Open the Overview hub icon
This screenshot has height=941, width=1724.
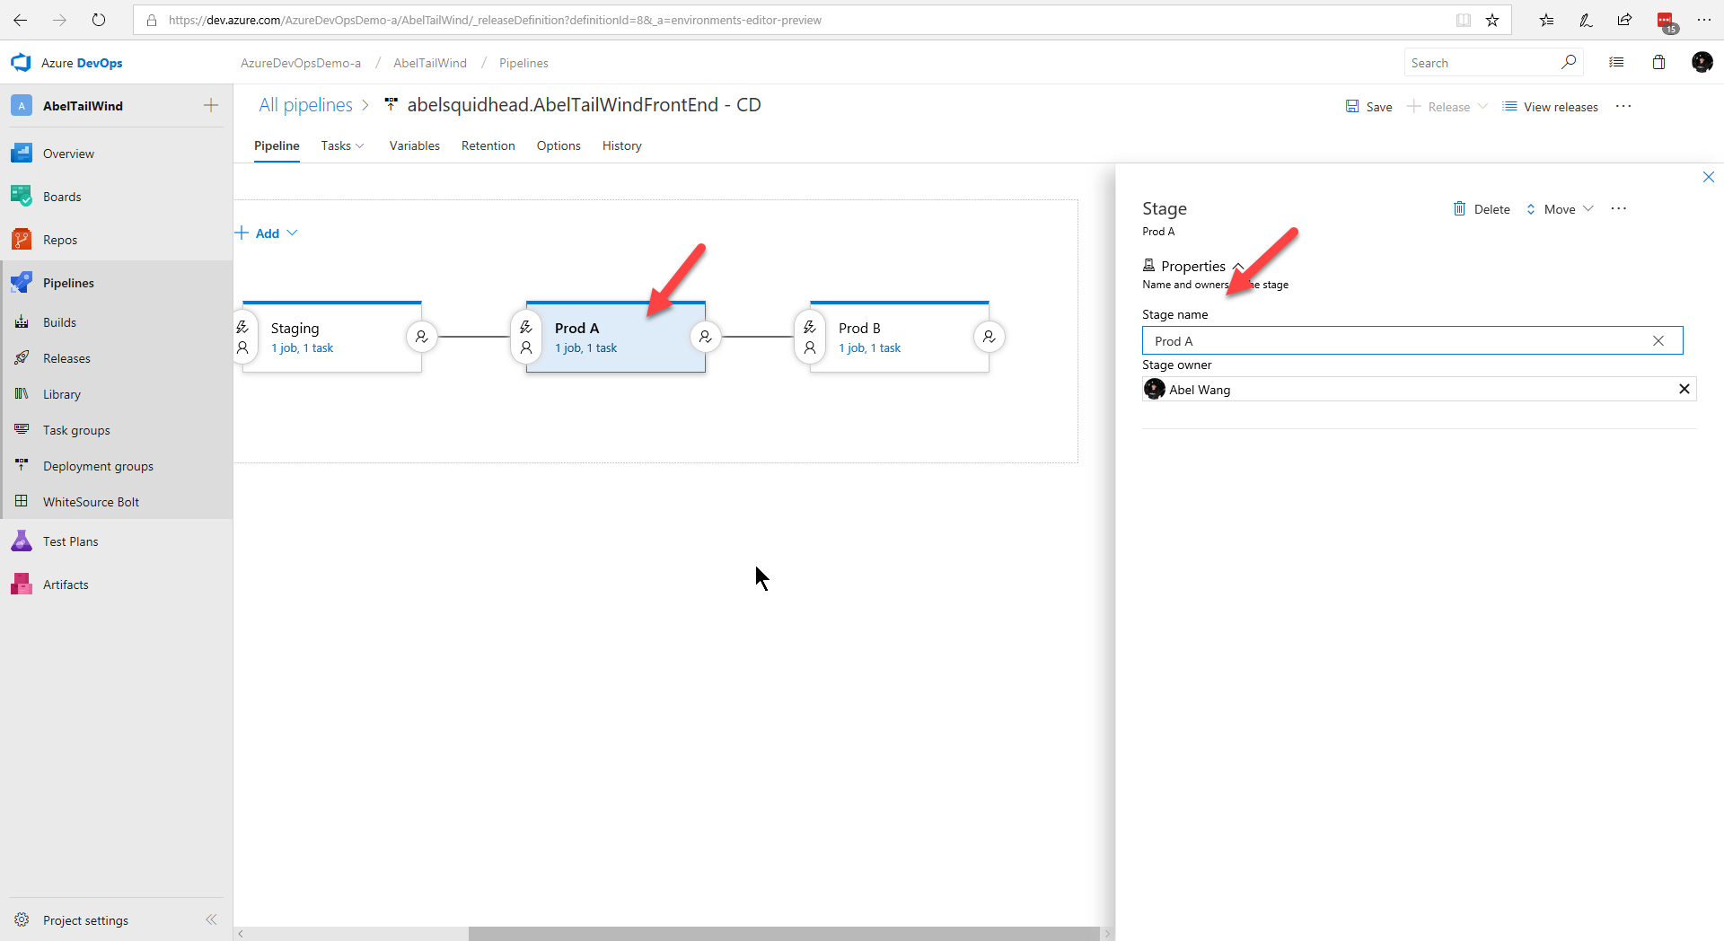click(22, 154)
